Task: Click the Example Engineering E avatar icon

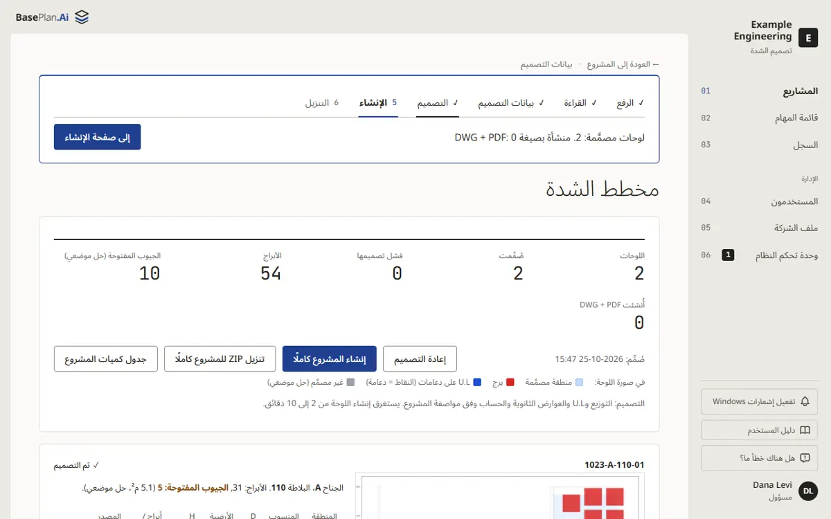Action: [x=807, y=37]
